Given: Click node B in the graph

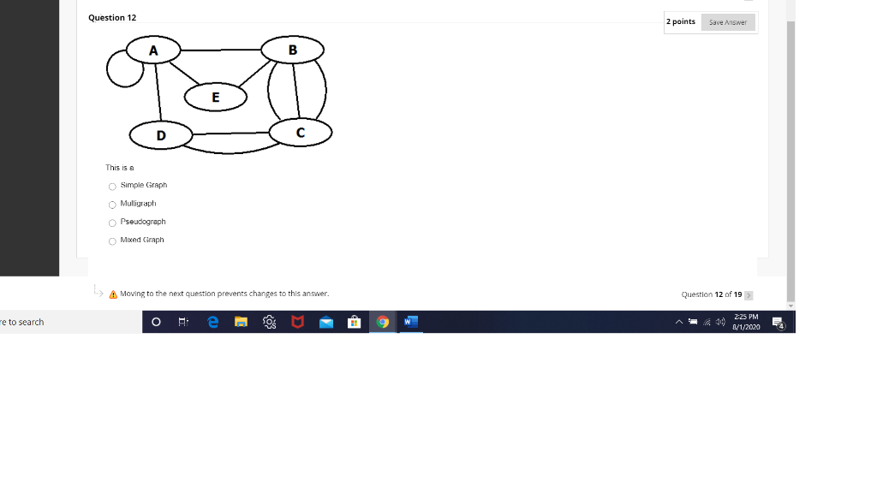Looking at the screenshot, I should pos(293,50).
